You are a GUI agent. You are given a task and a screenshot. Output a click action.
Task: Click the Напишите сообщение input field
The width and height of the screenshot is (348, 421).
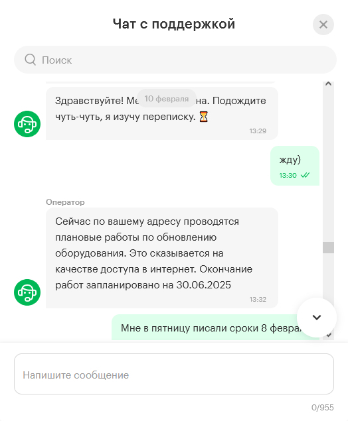(x=174, y=374)
